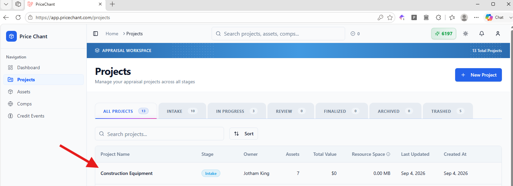
Task: View site information lock icon
Action: pyautogui.click(x=31, y=17)
